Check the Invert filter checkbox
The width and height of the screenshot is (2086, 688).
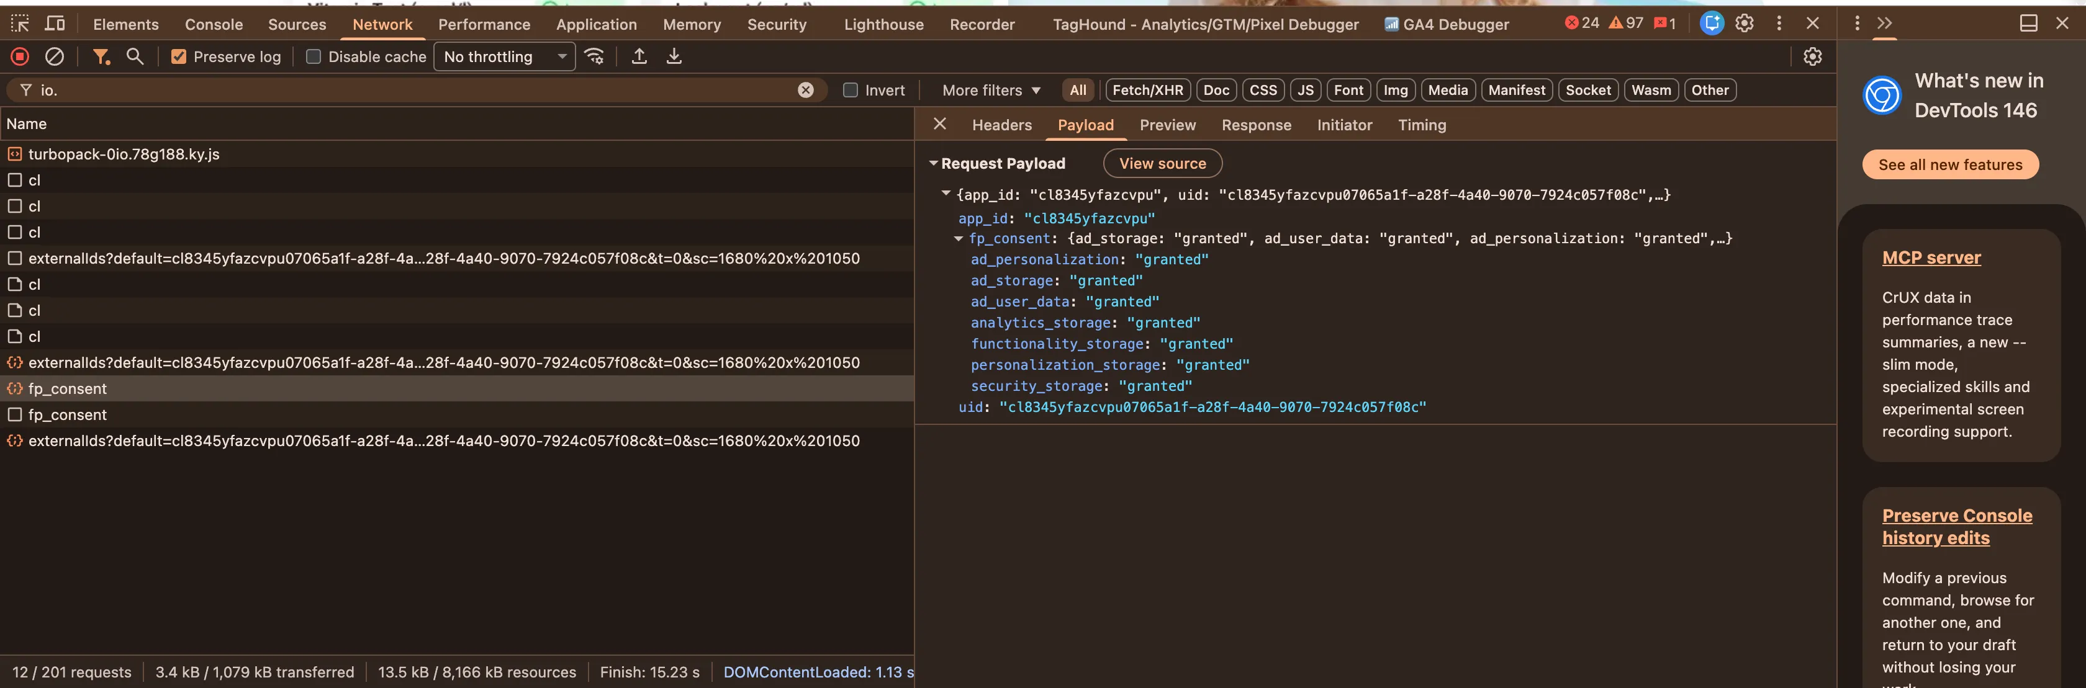pyautogui.click(x=851, y=90)
